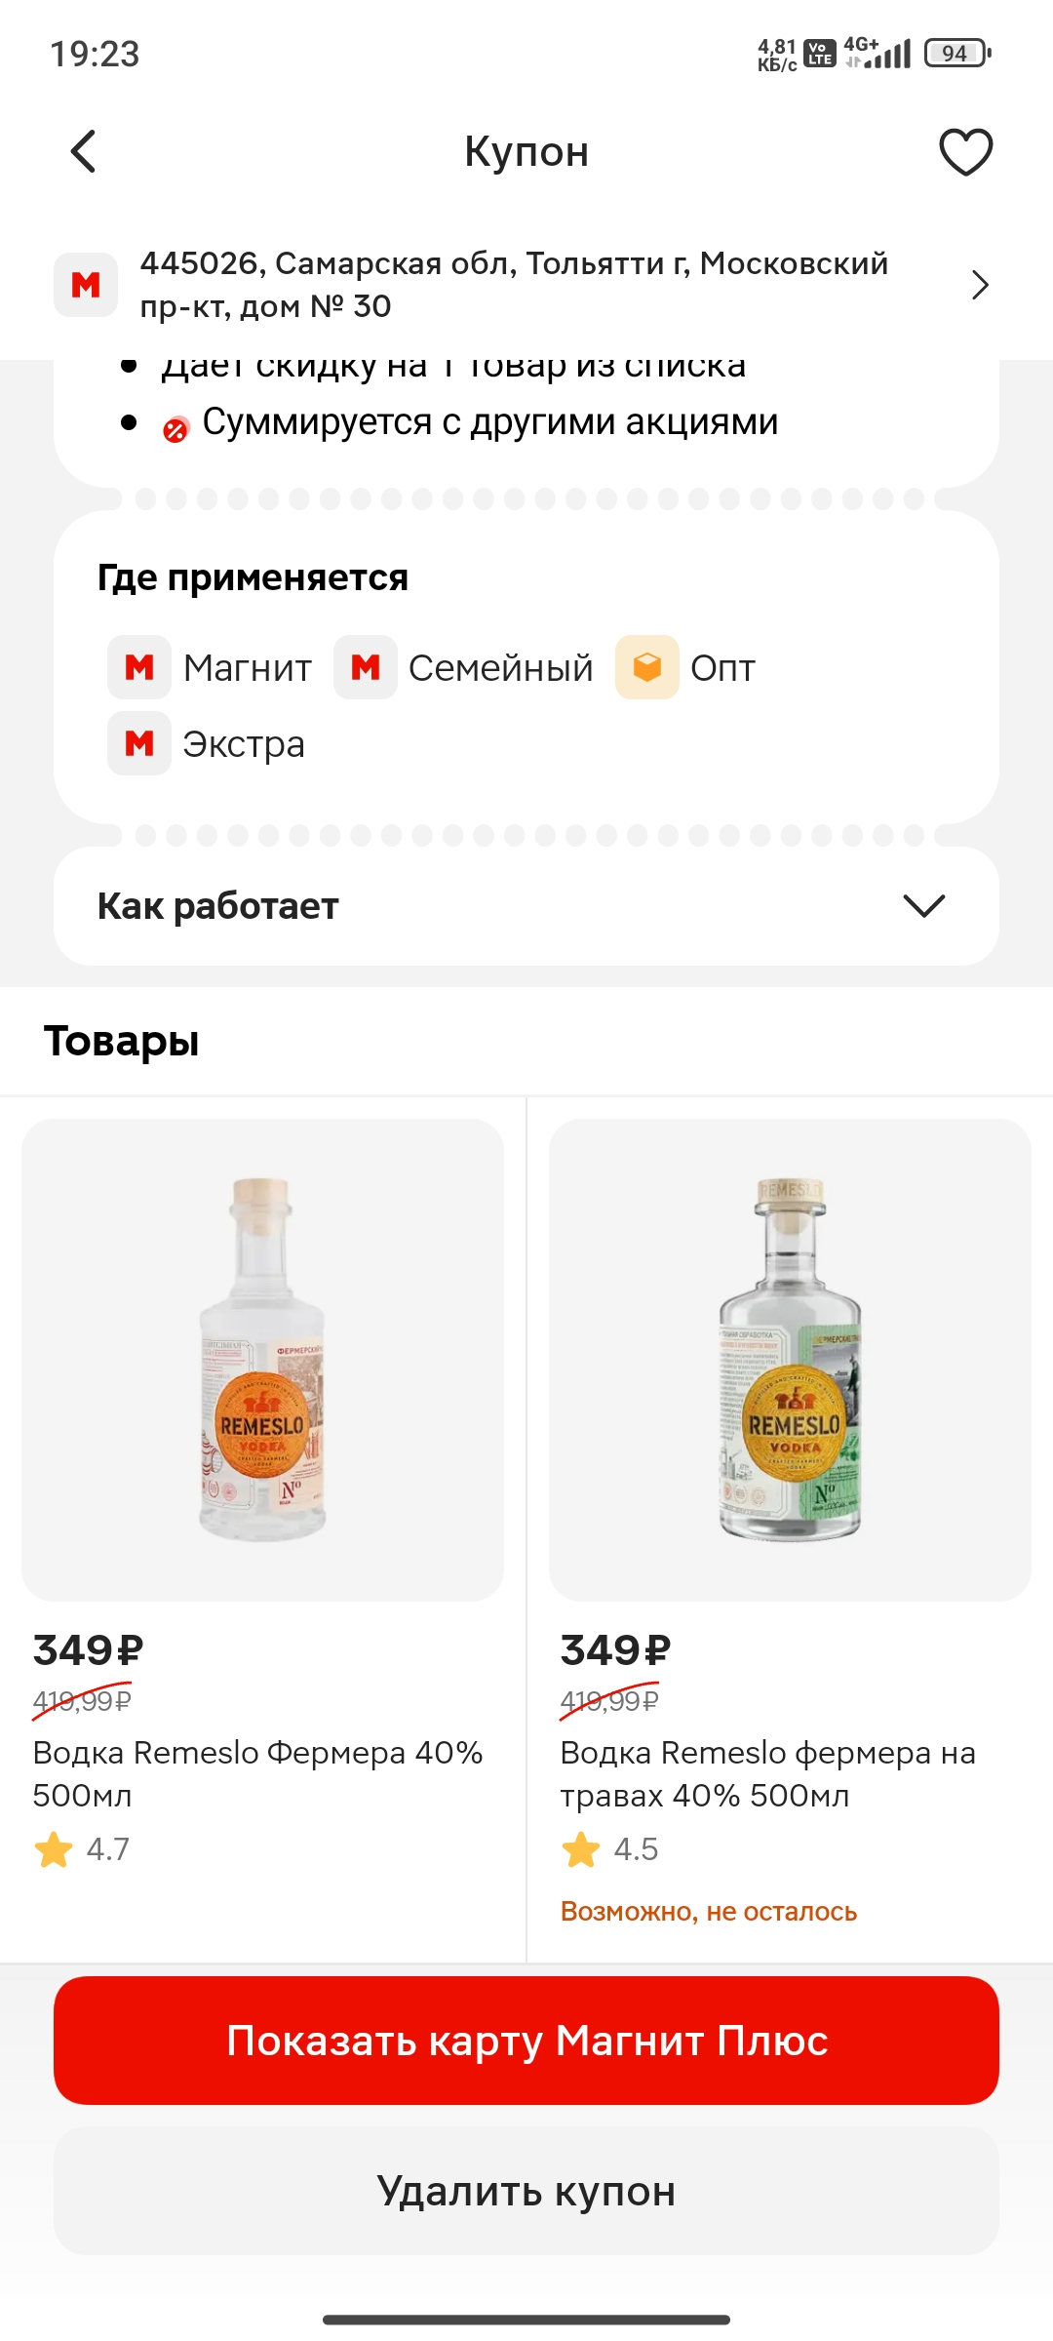Open store address selection chevron
Screen dimensions: 1053x2341
click(x=980, y=285)
